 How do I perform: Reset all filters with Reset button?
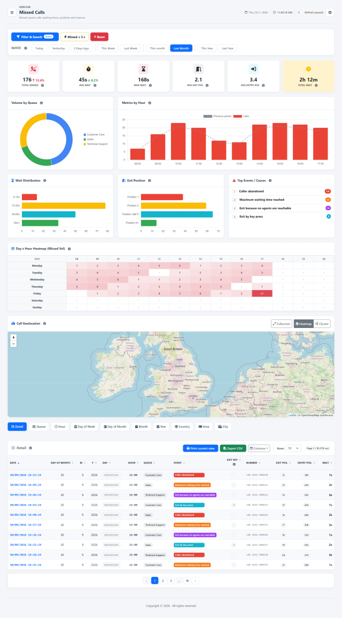(x=99, y=37)
